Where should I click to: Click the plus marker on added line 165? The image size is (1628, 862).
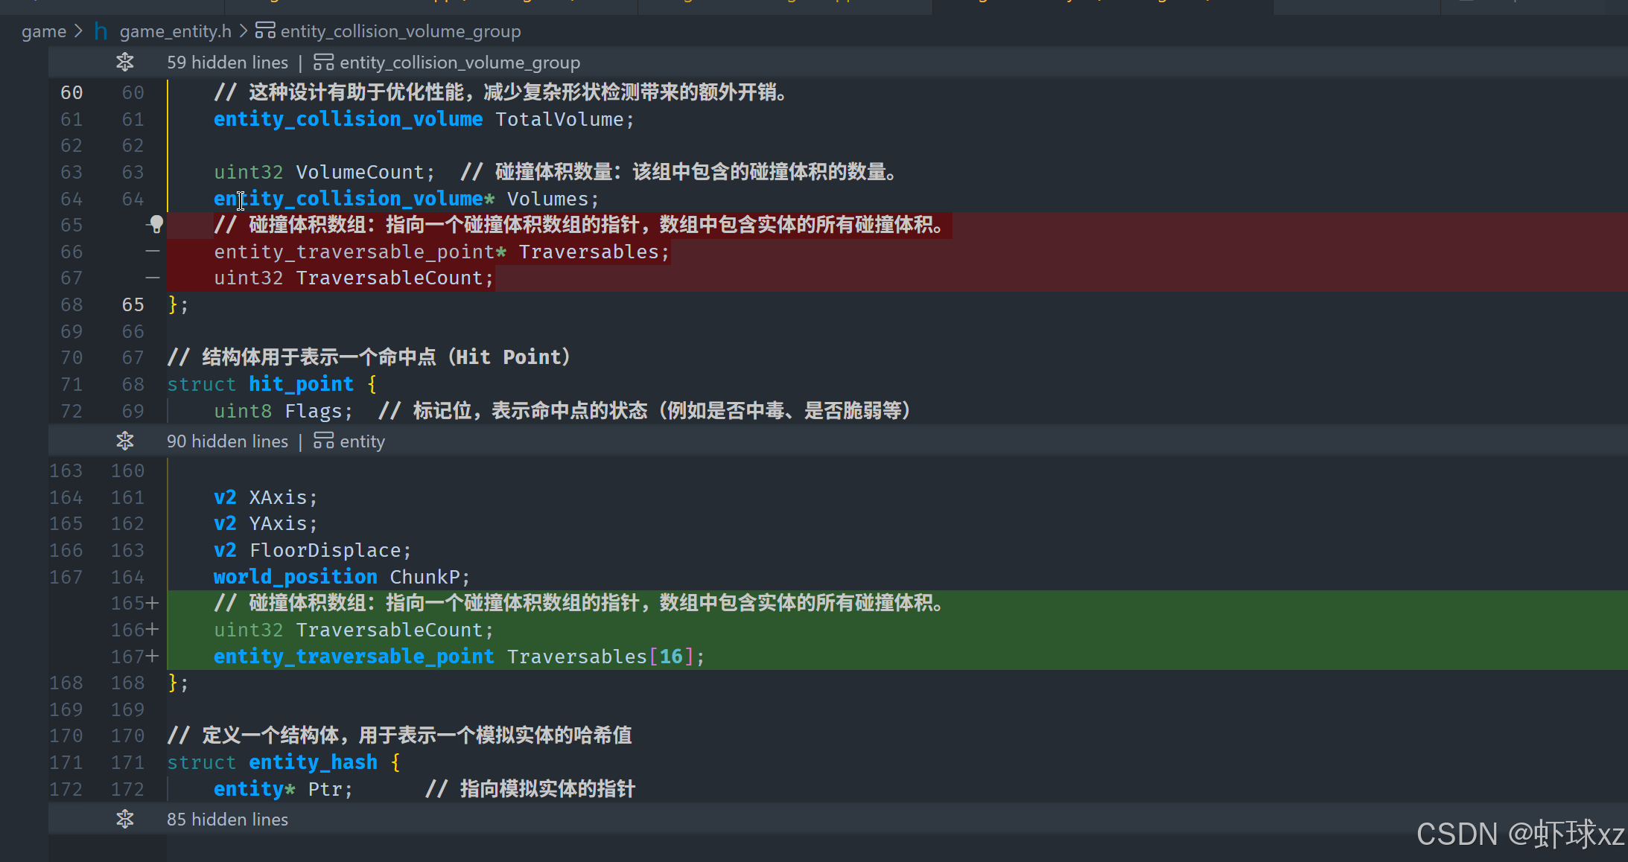click(x=153, y=603)
